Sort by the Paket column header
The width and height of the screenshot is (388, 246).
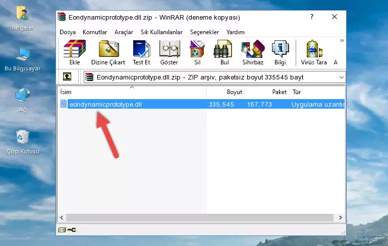(x=267, y=92)
